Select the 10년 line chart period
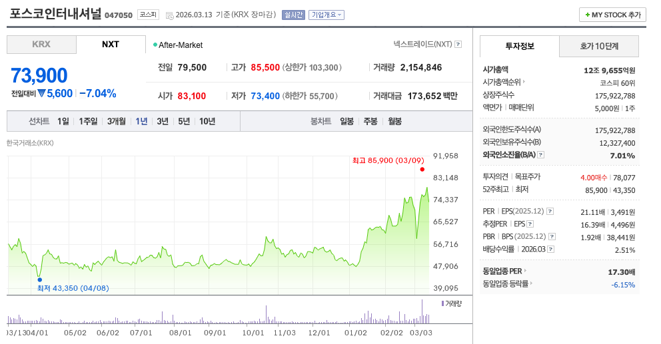Image resolution: width=661 pixels, height=344 pixels. (207, 121)
